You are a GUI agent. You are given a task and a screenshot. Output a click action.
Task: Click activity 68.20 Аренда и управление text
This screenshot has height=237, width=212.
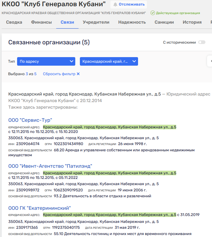pyautogui.click(x=101, y=153)
